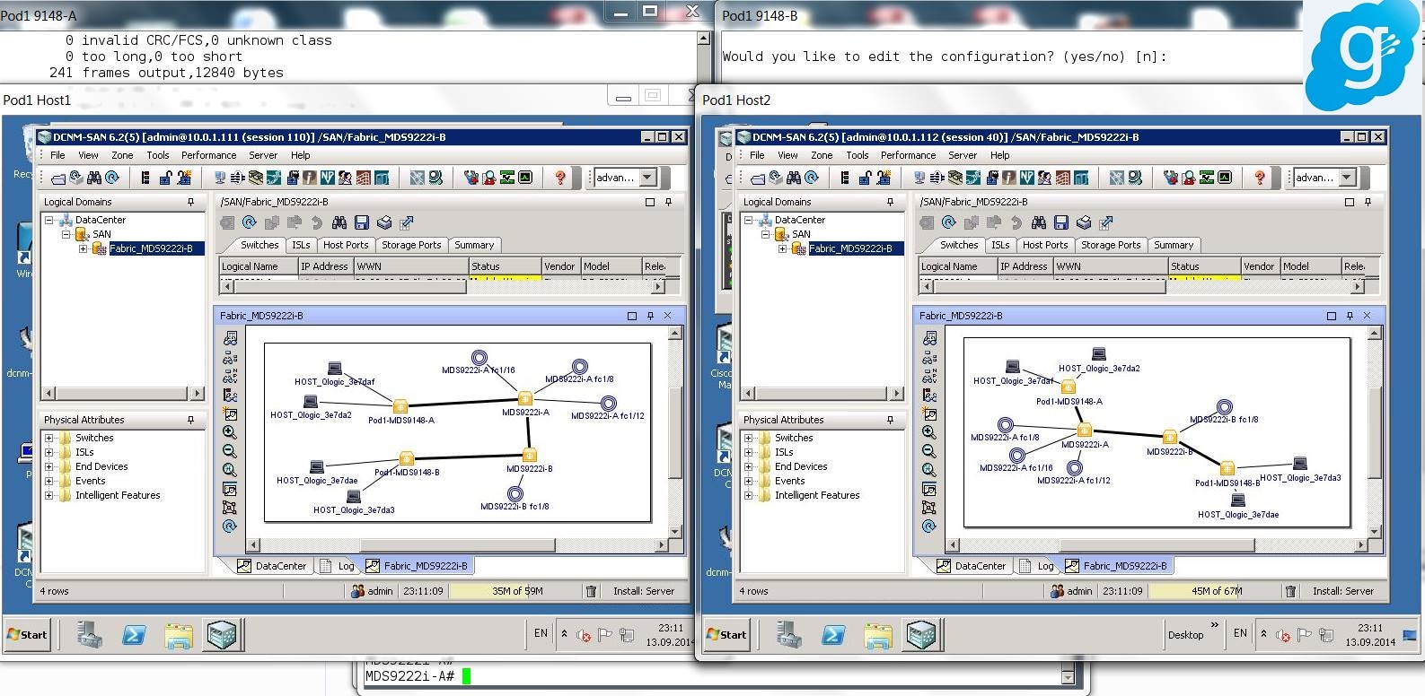The height and width of the screenshot is (696, 1425).
Task: Click Zoom Out magnifier in Host1 map toolbar
Action: click(x=230, y=451)
